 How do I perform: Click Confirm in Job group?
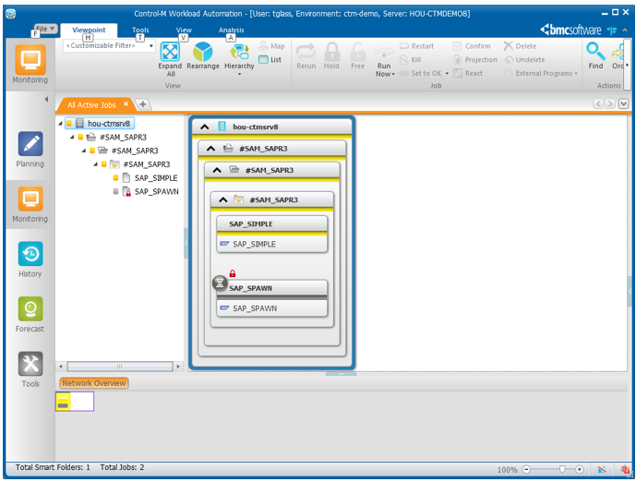472,46
